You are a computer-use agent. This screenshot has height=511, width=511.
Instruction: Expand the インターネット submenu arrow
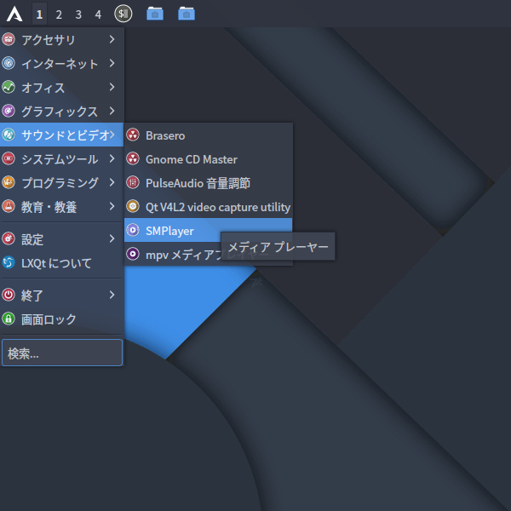click(x=112, y=63)
